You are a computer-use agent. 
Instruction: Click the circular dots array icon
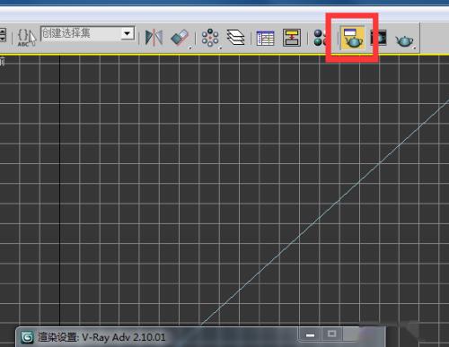tap(210, 38)
